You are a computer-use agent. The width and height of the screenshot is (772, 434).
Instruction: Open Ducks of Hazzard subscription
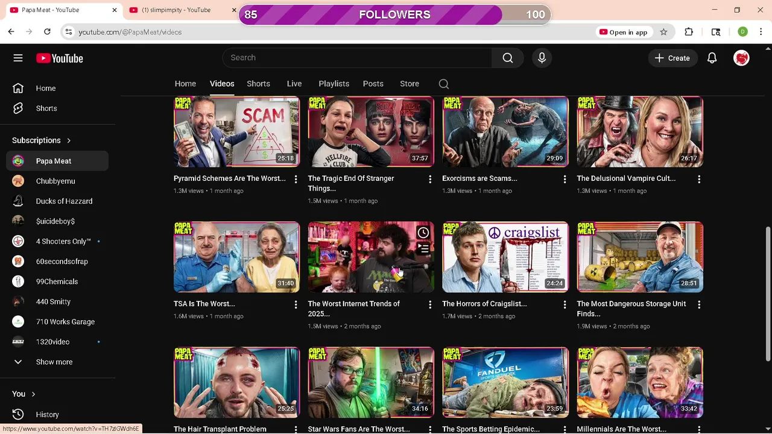point(57,201)
